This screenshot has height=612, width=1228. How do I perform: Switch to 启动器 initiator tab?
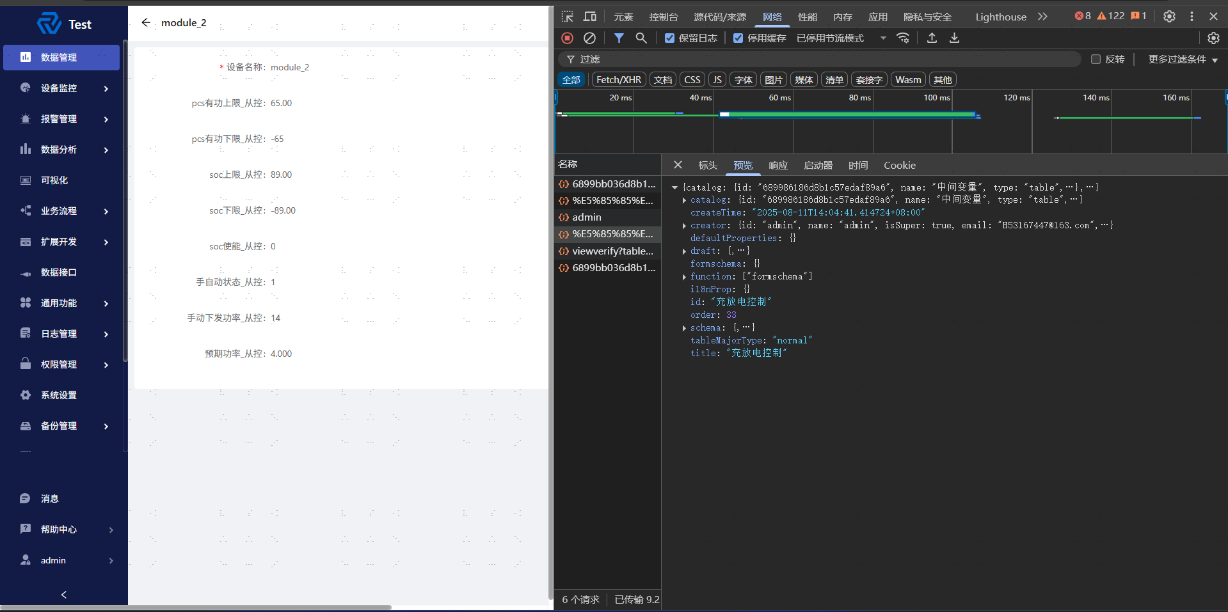coord(818,165)
